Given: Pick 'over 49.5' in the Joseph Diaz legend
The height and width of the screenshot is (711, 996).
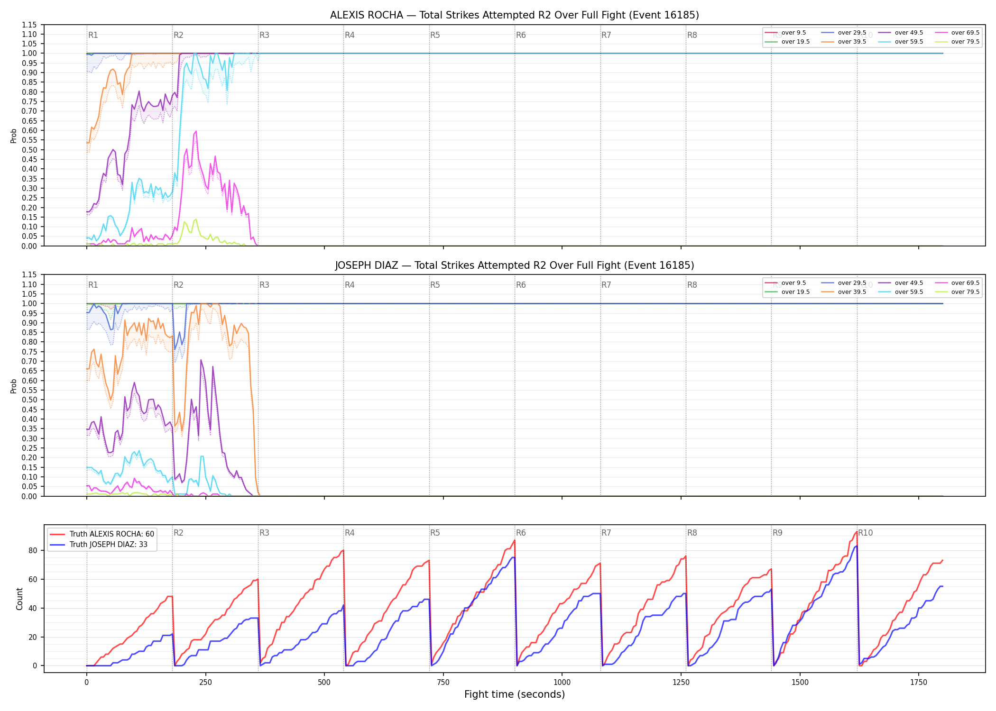Looking at the screenshot, I should pyautogui.click(x=900, y=283).
